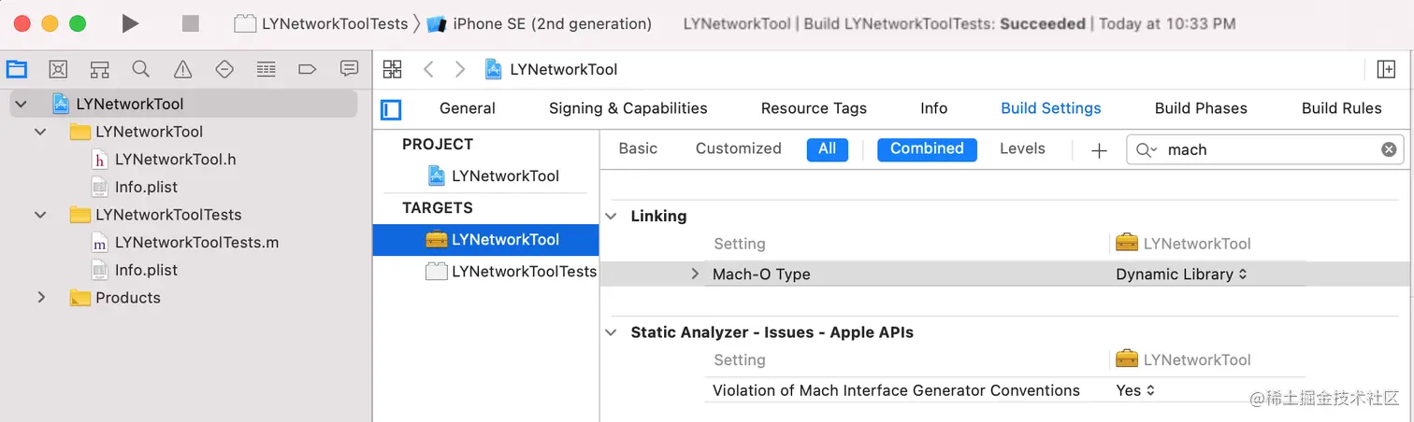Collapse the Linking section
The height and width of the screenshot is (422, 1414).
coord(611,216)
